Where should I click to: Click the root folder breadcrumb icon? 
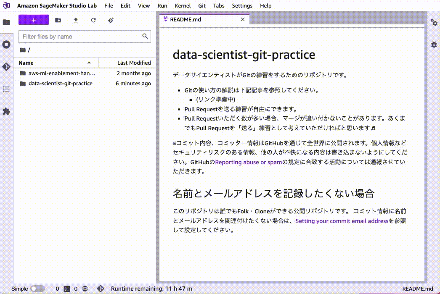[x=23, y=50]
